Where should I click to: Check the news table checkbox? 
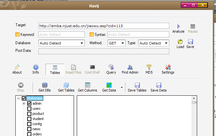coord(29,129)
